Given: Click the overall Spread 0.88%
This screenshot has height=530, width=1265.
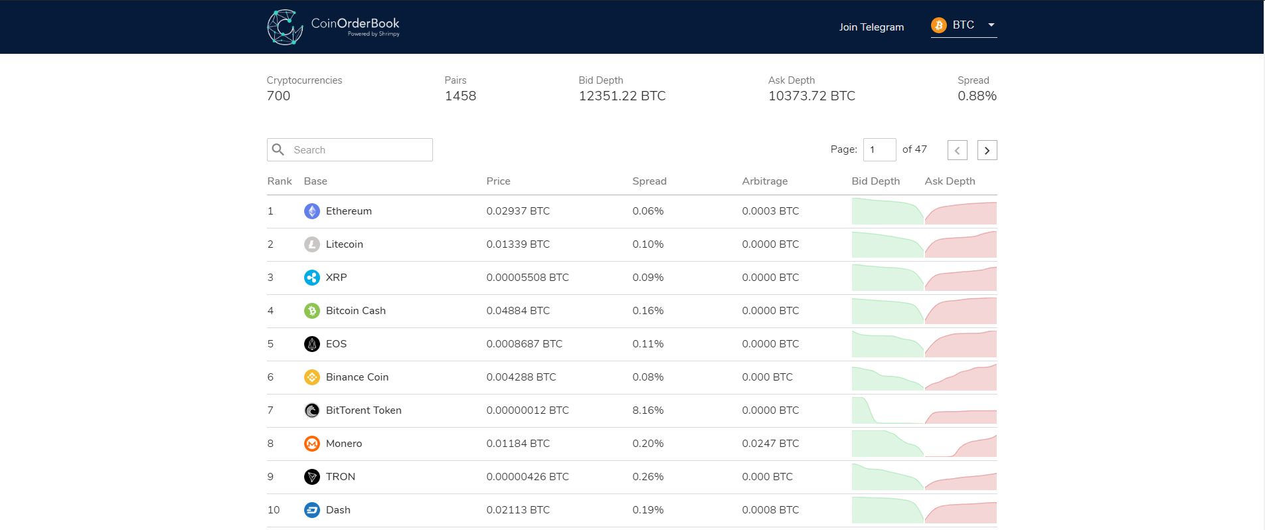Looking at the screenshot, I should [977, 96].
